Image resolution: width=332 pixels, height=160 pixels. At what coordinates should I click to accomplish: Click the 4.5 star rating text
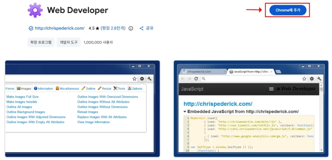[x=94, y=28]
